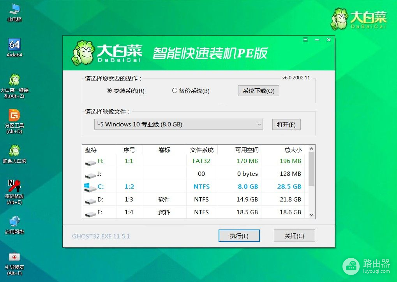Click the 关闭(C) button
The height and width of the screenshot is (282, 397).
pos(295,236)
